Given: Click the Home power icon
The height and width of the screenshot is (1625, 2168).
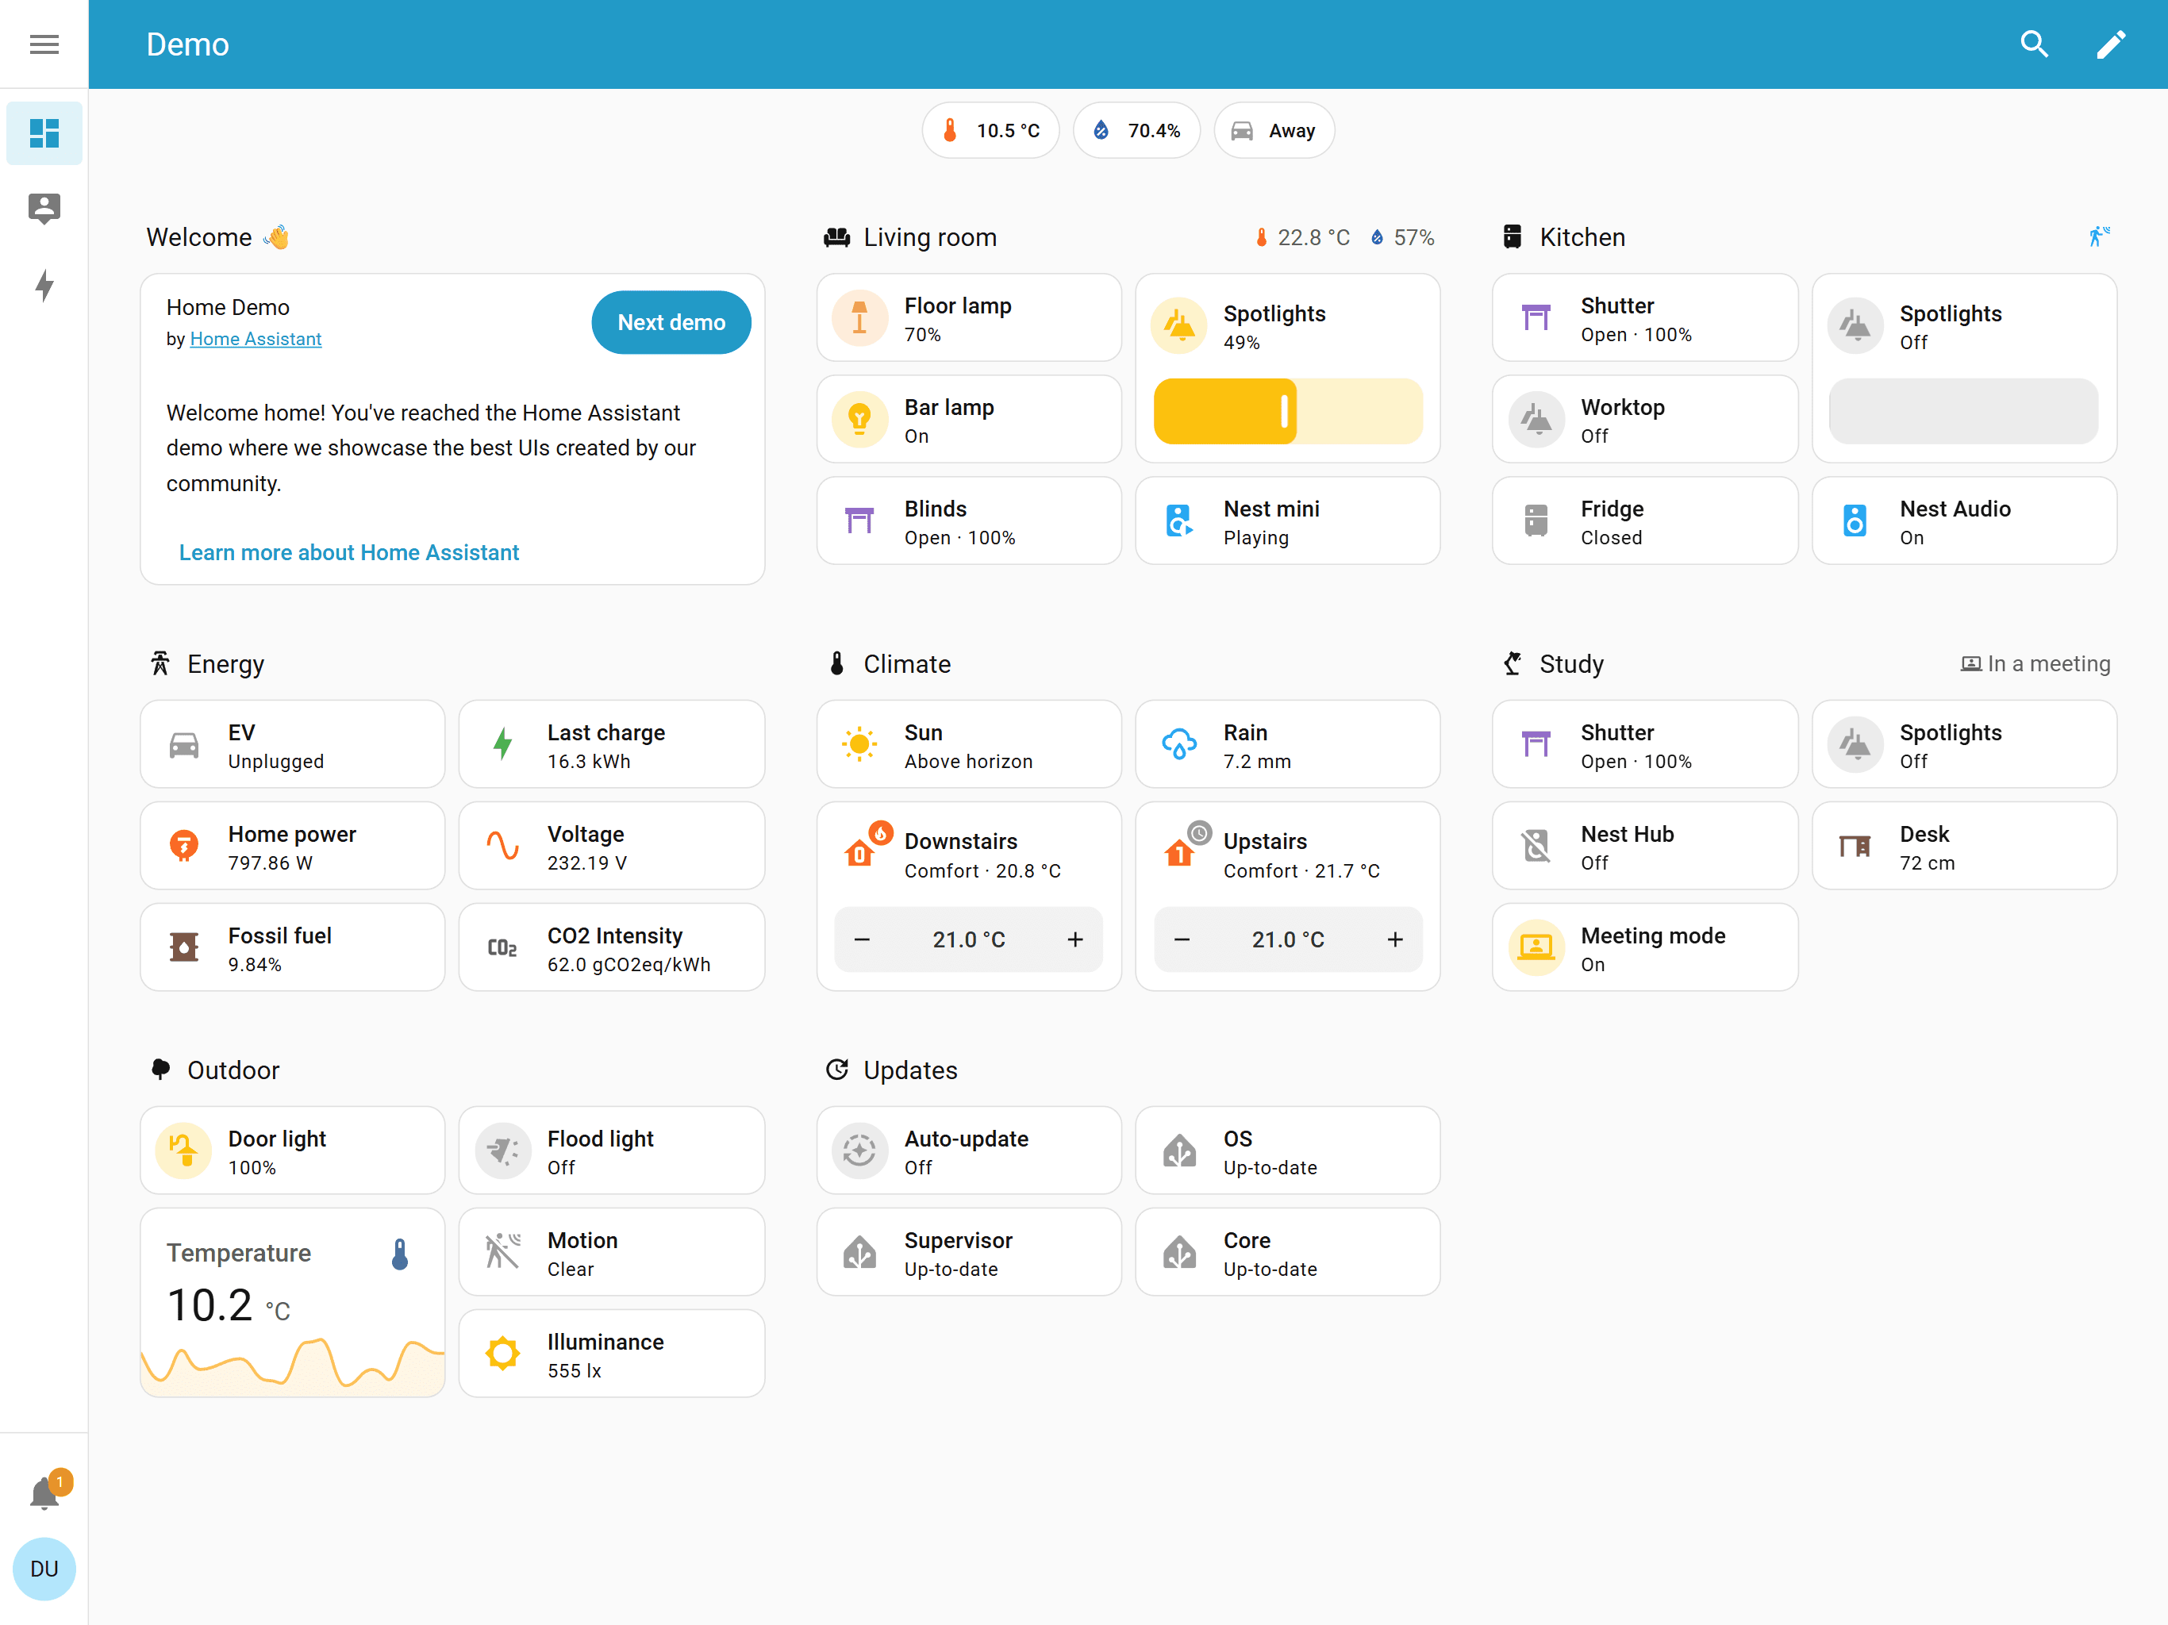Looking at the screenshot, I should [183, 846].
